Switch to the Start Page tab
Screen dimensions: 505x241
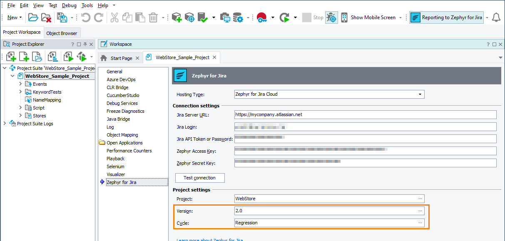(x=121, y=58)
